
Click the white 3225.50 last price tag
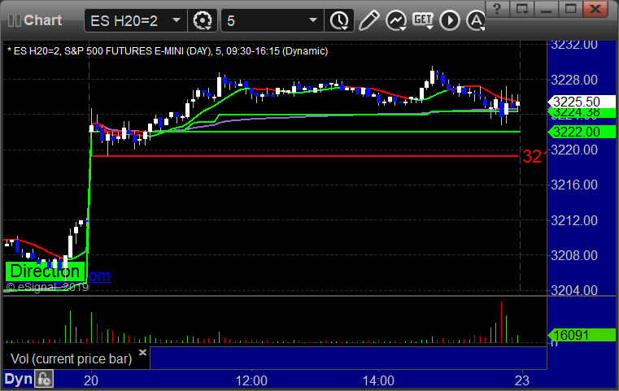582,102
